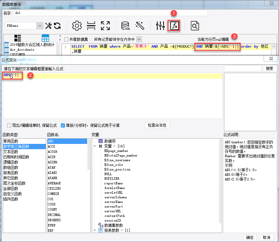Select AVERAGE in function name list
The height and width of the screenshot is (242, 279).
point(67,183)
